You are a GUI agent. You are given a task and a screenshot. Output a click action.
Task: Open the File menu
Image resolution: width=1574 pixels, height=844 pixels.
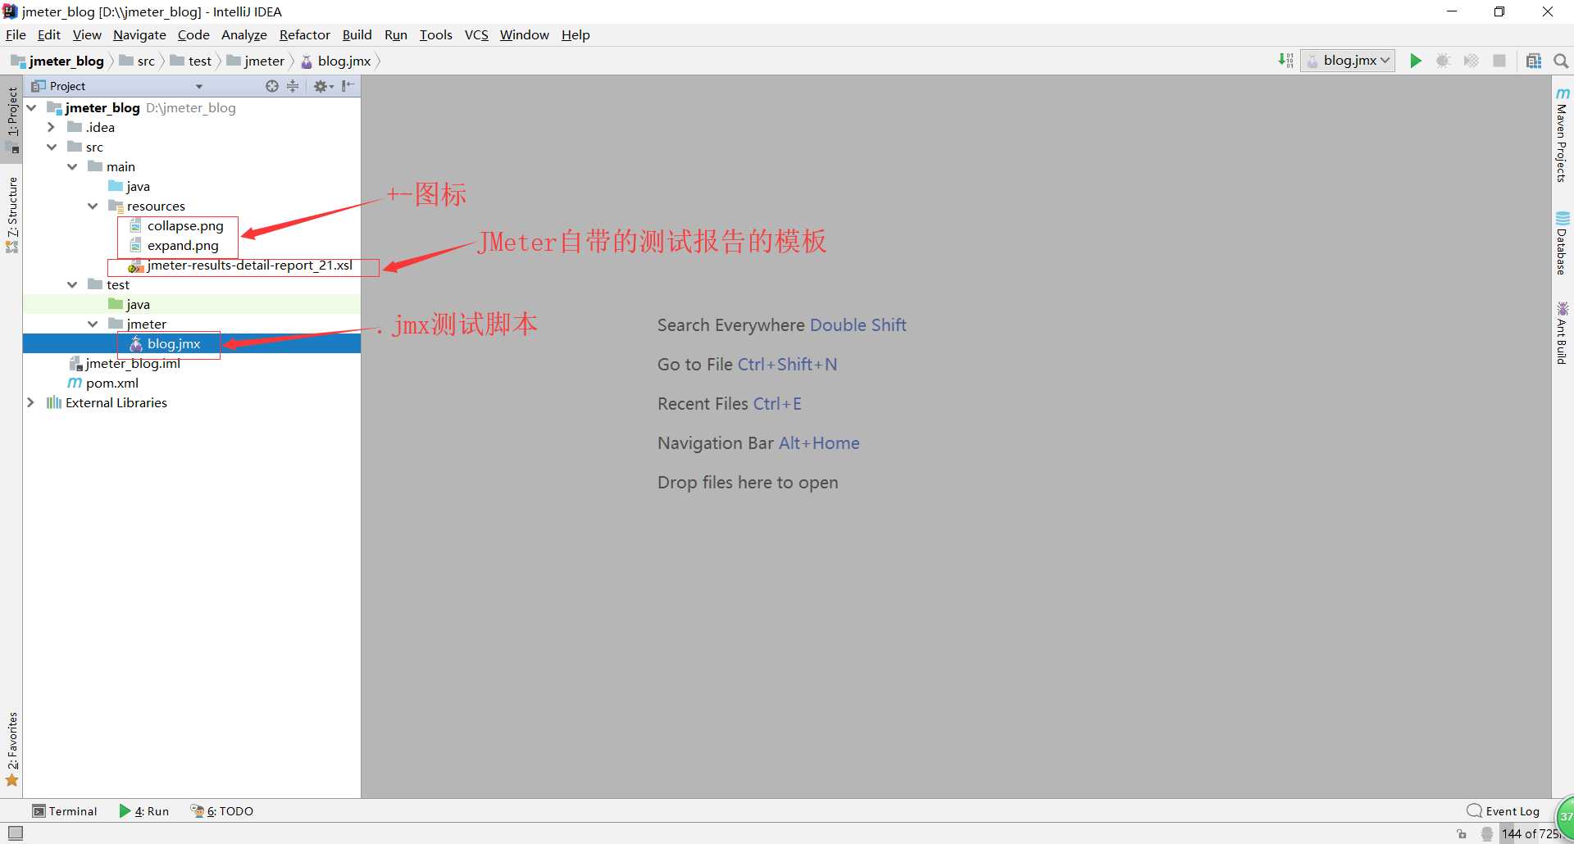16,34
